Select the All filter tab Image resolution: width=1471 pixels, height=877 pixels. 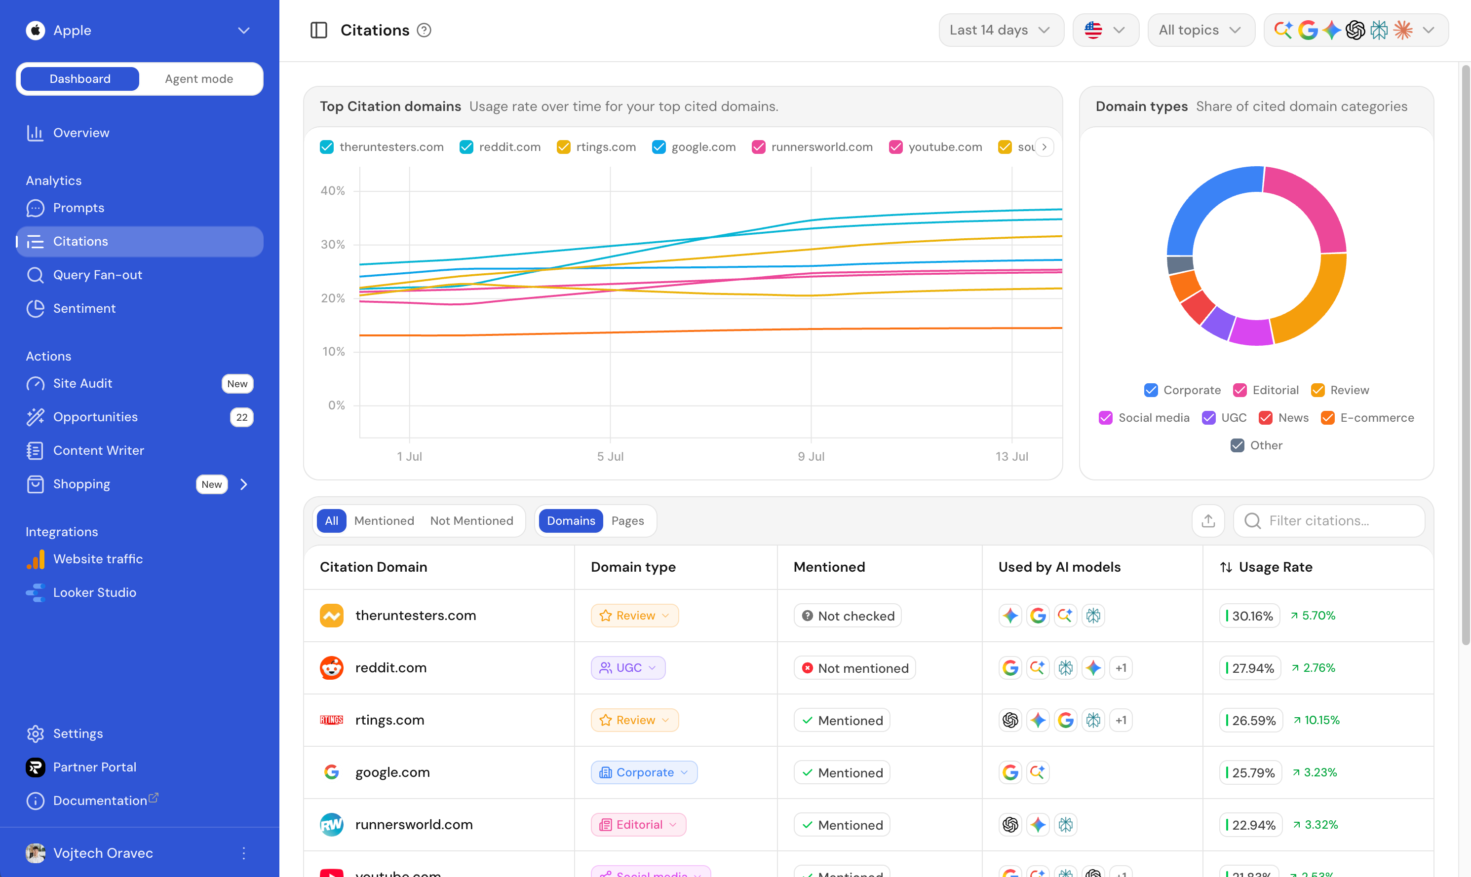tap(331, 521)
